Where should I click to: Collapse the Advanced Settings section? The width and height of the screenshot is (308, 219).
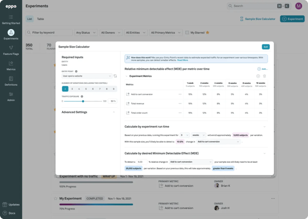(113, 112)
